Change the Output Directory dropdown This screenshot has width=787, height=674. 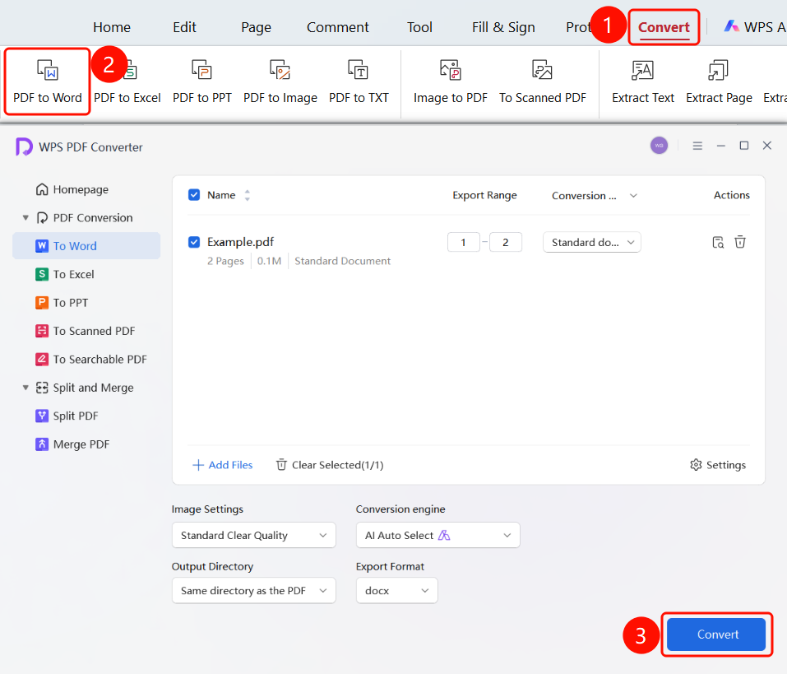click(253, 591)
